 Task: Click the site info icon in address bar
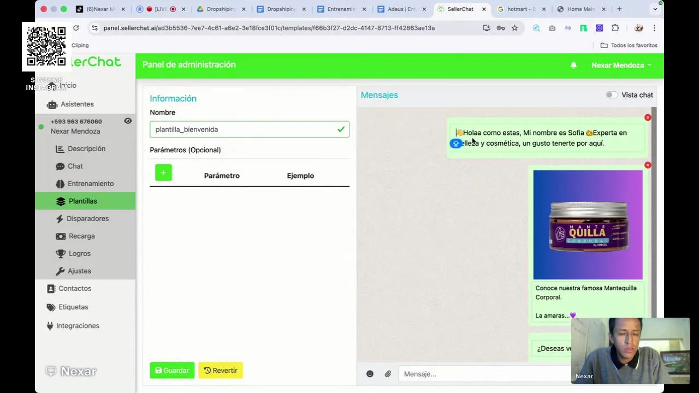(95, 28)
